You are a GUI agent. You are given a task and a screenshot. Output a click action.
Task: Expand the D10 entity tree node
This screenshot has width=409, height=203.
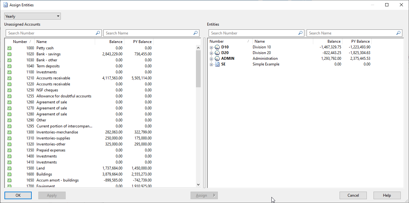[x=211, y=47]
